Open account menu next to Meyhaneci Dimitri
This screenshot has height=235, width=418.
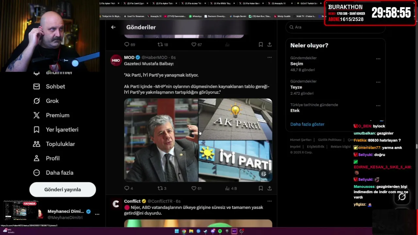(x=97, y=214)
